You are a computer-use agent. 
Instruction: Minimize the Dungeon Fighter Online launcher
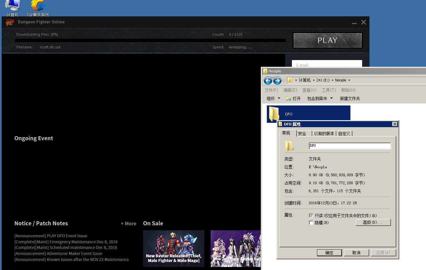[354, 23]
